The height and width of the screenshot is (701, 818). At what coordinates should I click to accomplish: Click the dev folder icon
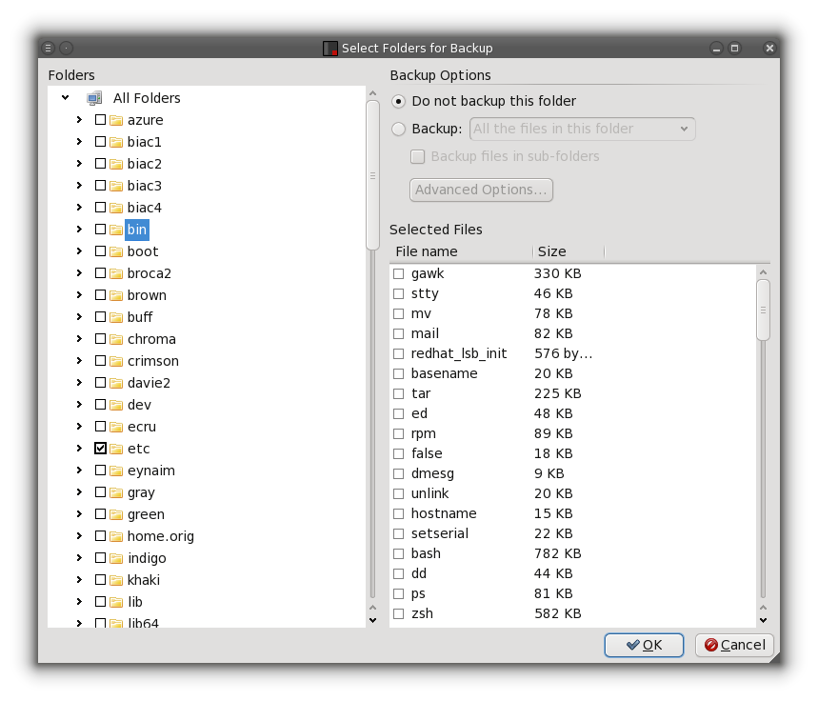[117, 405]
